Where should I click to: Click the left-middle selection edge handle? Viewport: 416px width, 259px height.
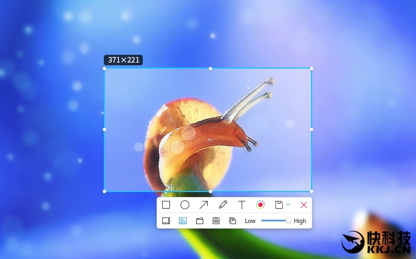104,129
